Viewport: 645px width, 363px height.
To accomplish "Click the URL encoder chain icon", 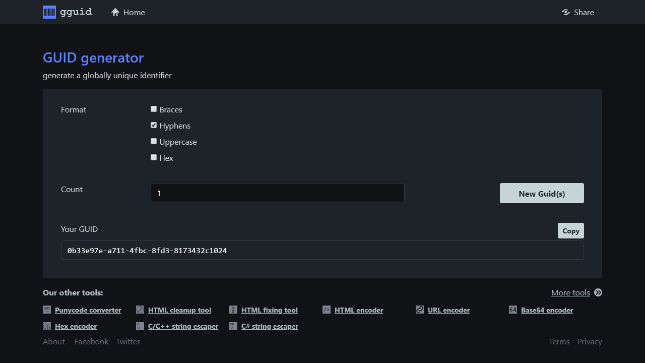I will [420, 310].
